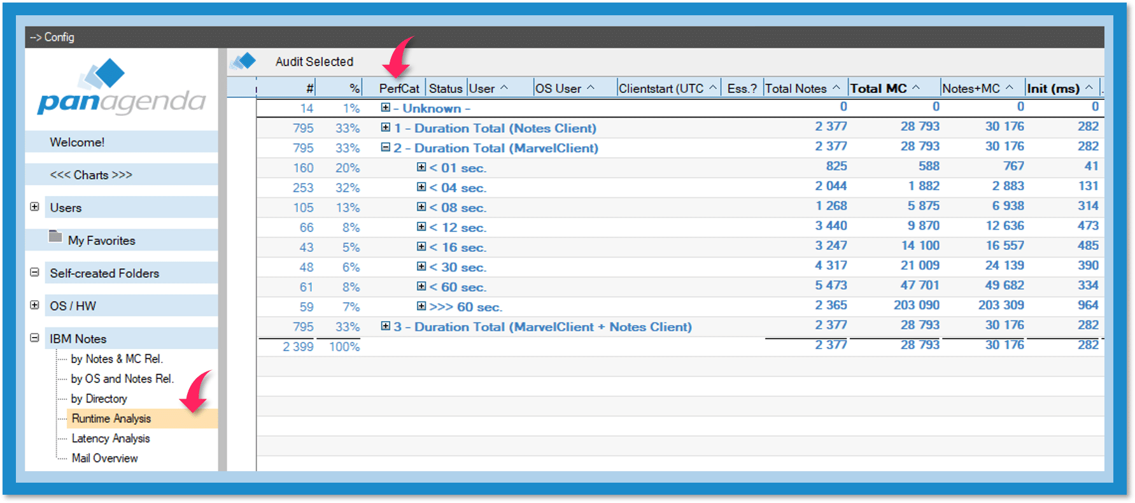Expand the Unknown category row
Viewport: 1135px width, 503px height.
(385, 107)
